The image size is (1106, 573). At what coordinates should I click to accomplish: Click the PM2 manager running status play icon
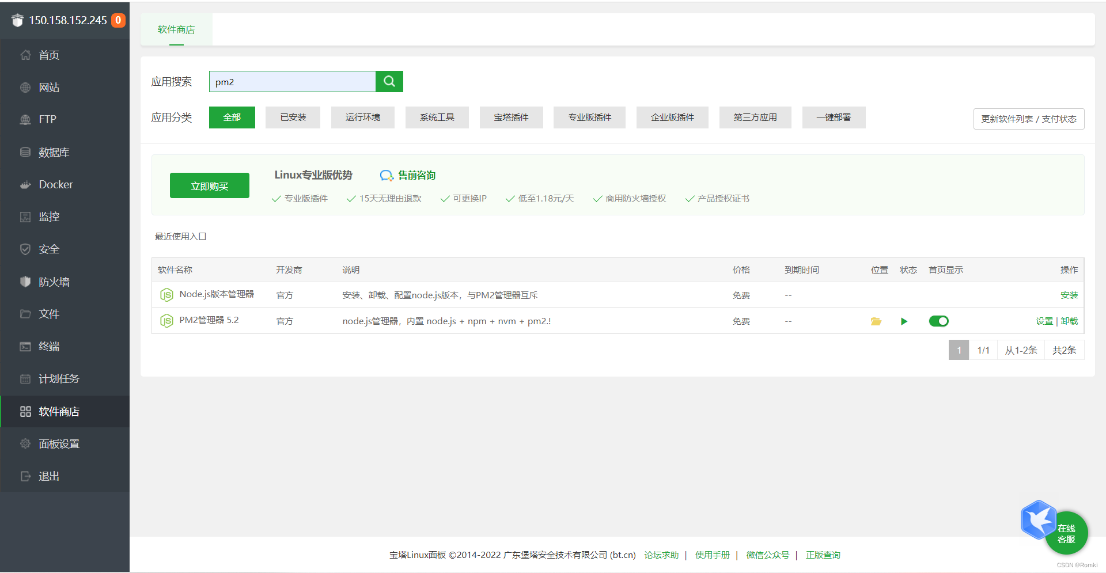point(904,321)
